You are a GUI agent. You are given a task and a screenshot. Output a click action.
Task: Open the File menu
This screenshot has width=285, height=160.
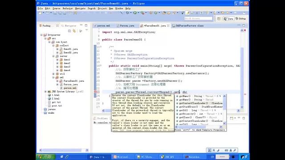pyautogui.click(x=40, y=8)
